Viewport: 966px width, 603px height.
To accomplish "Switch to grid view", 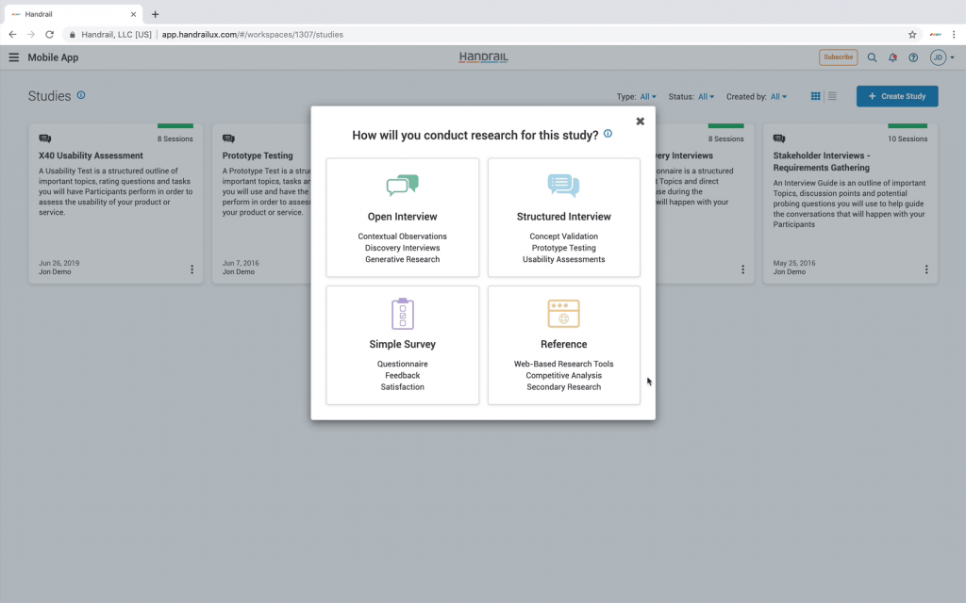I will pos(815,96).
